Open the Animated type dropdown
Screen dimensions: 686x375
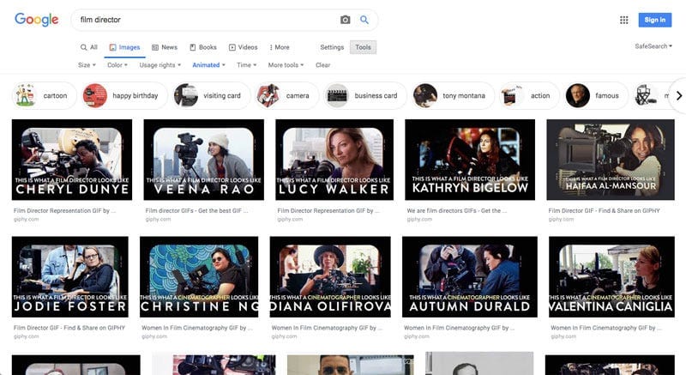pos(208,65)
